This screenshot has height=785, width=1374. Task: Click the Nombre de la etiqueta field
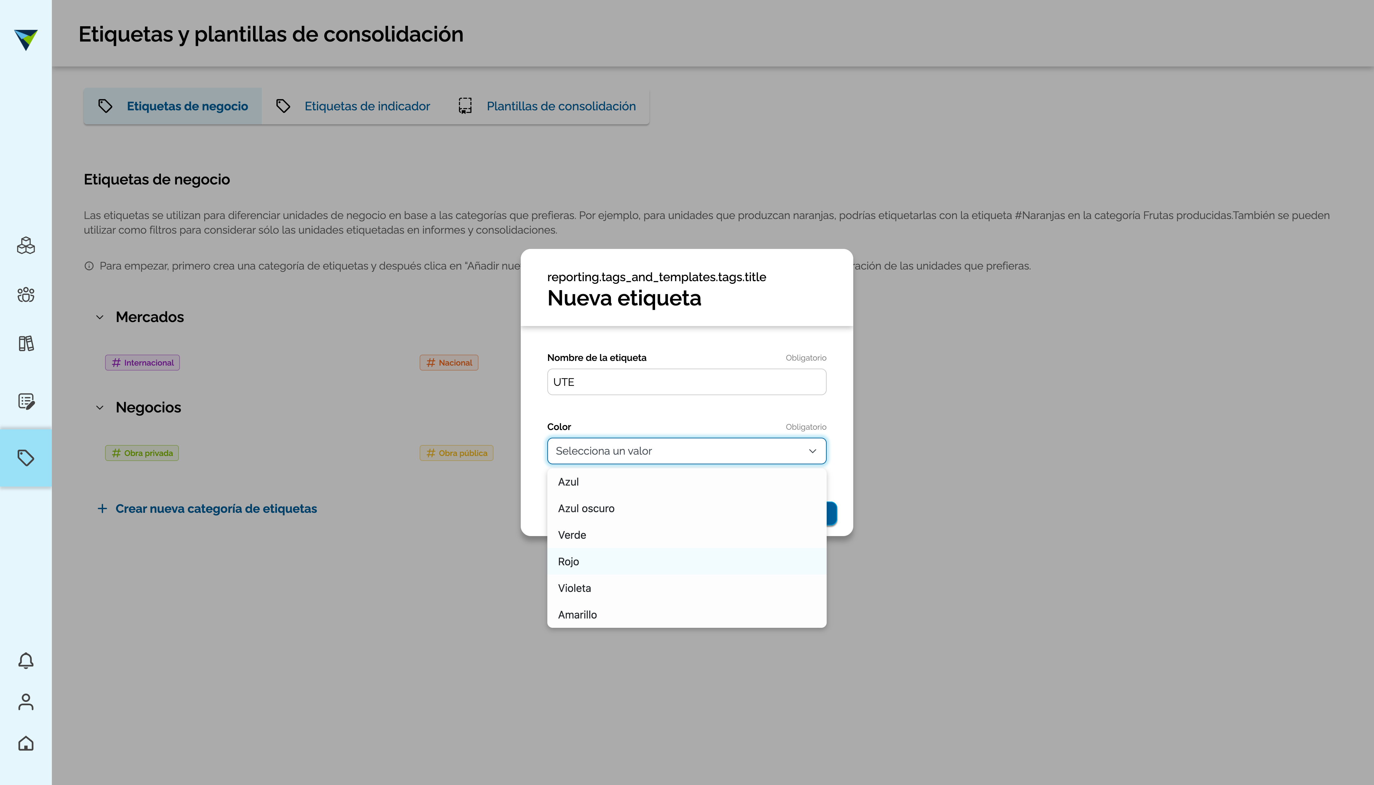(686, 382)
